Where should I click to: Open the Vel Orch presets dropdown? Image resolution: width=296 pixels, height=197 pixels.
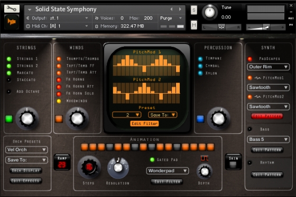pos(26,150)
